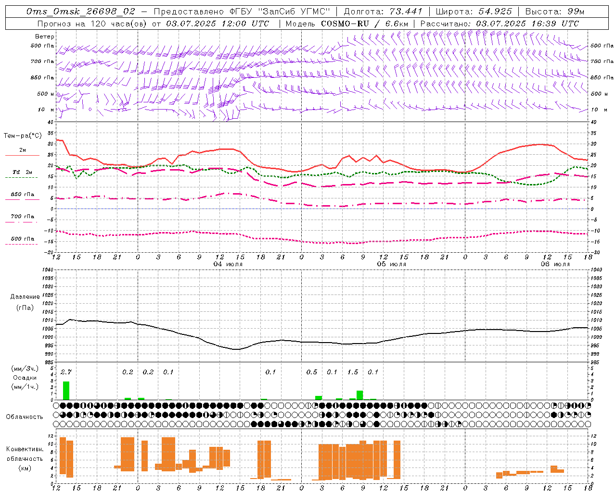
Task: Click the dashed "Td 2м" dew point legend line
Action: click(21, 177)
